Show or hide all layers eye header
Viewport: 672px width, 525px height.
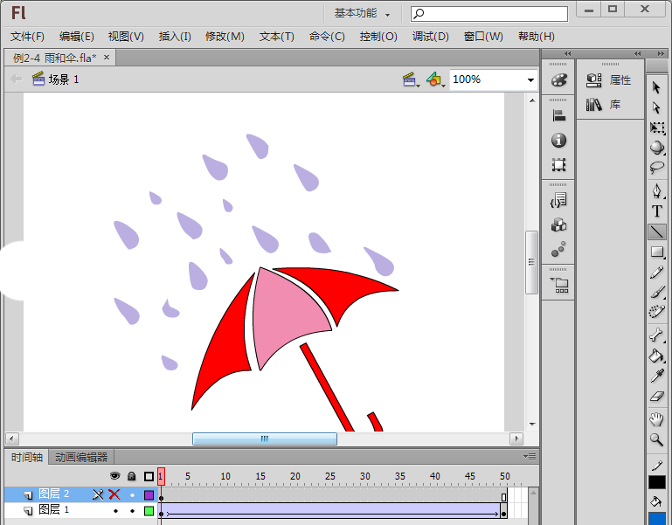pos(114,476)
